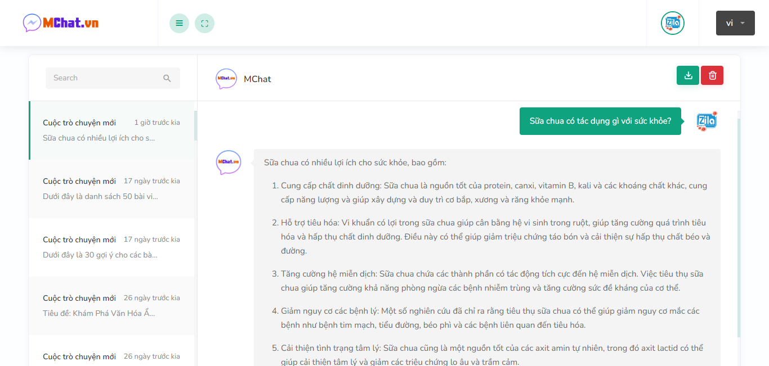Download the chat with green button
Screen dimensions: 769x366
click(687, 75)
